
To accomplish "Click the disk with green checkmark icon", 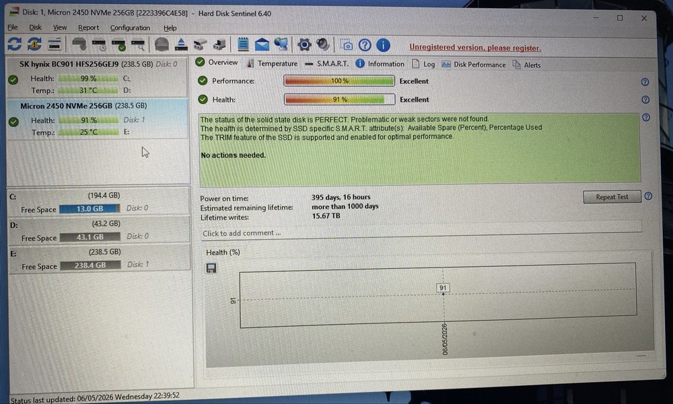I will [118, 44].
